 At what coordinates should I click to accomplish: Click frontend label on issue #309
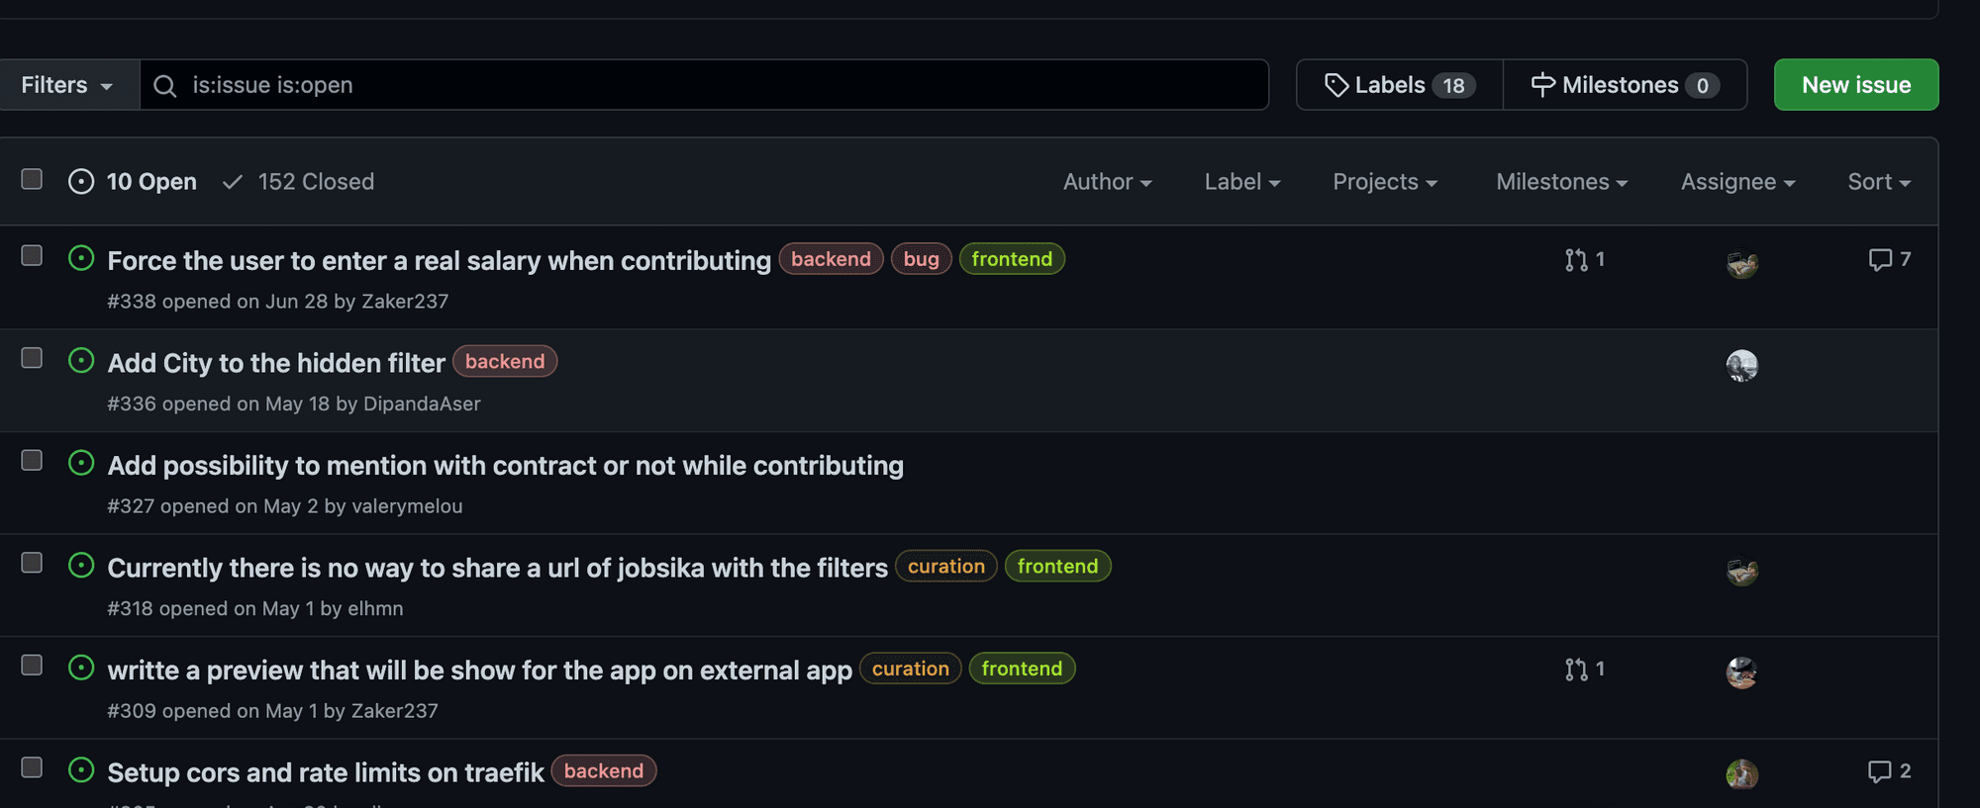click(1022, 669)
